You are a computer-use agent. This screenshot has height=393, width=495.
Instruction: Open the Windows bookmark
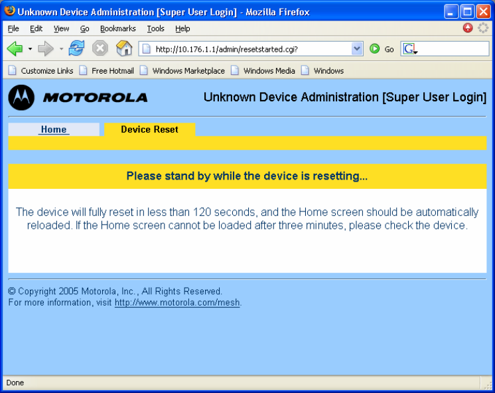click(322, 71)
